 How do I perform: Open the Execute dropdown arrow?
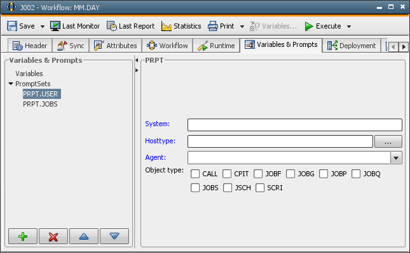[349, 27]
